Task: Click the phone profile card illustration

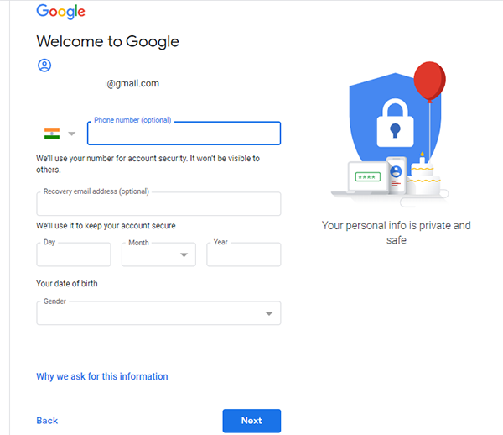Action: pyautogui.click(x=397, y=176)
